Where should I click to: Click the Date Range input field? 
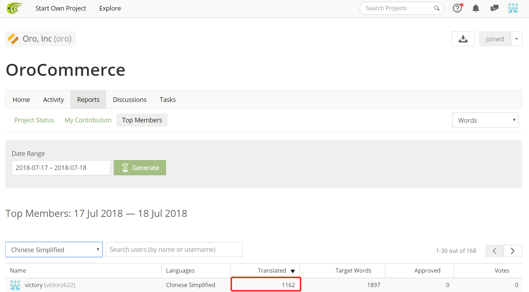[61, 168]
